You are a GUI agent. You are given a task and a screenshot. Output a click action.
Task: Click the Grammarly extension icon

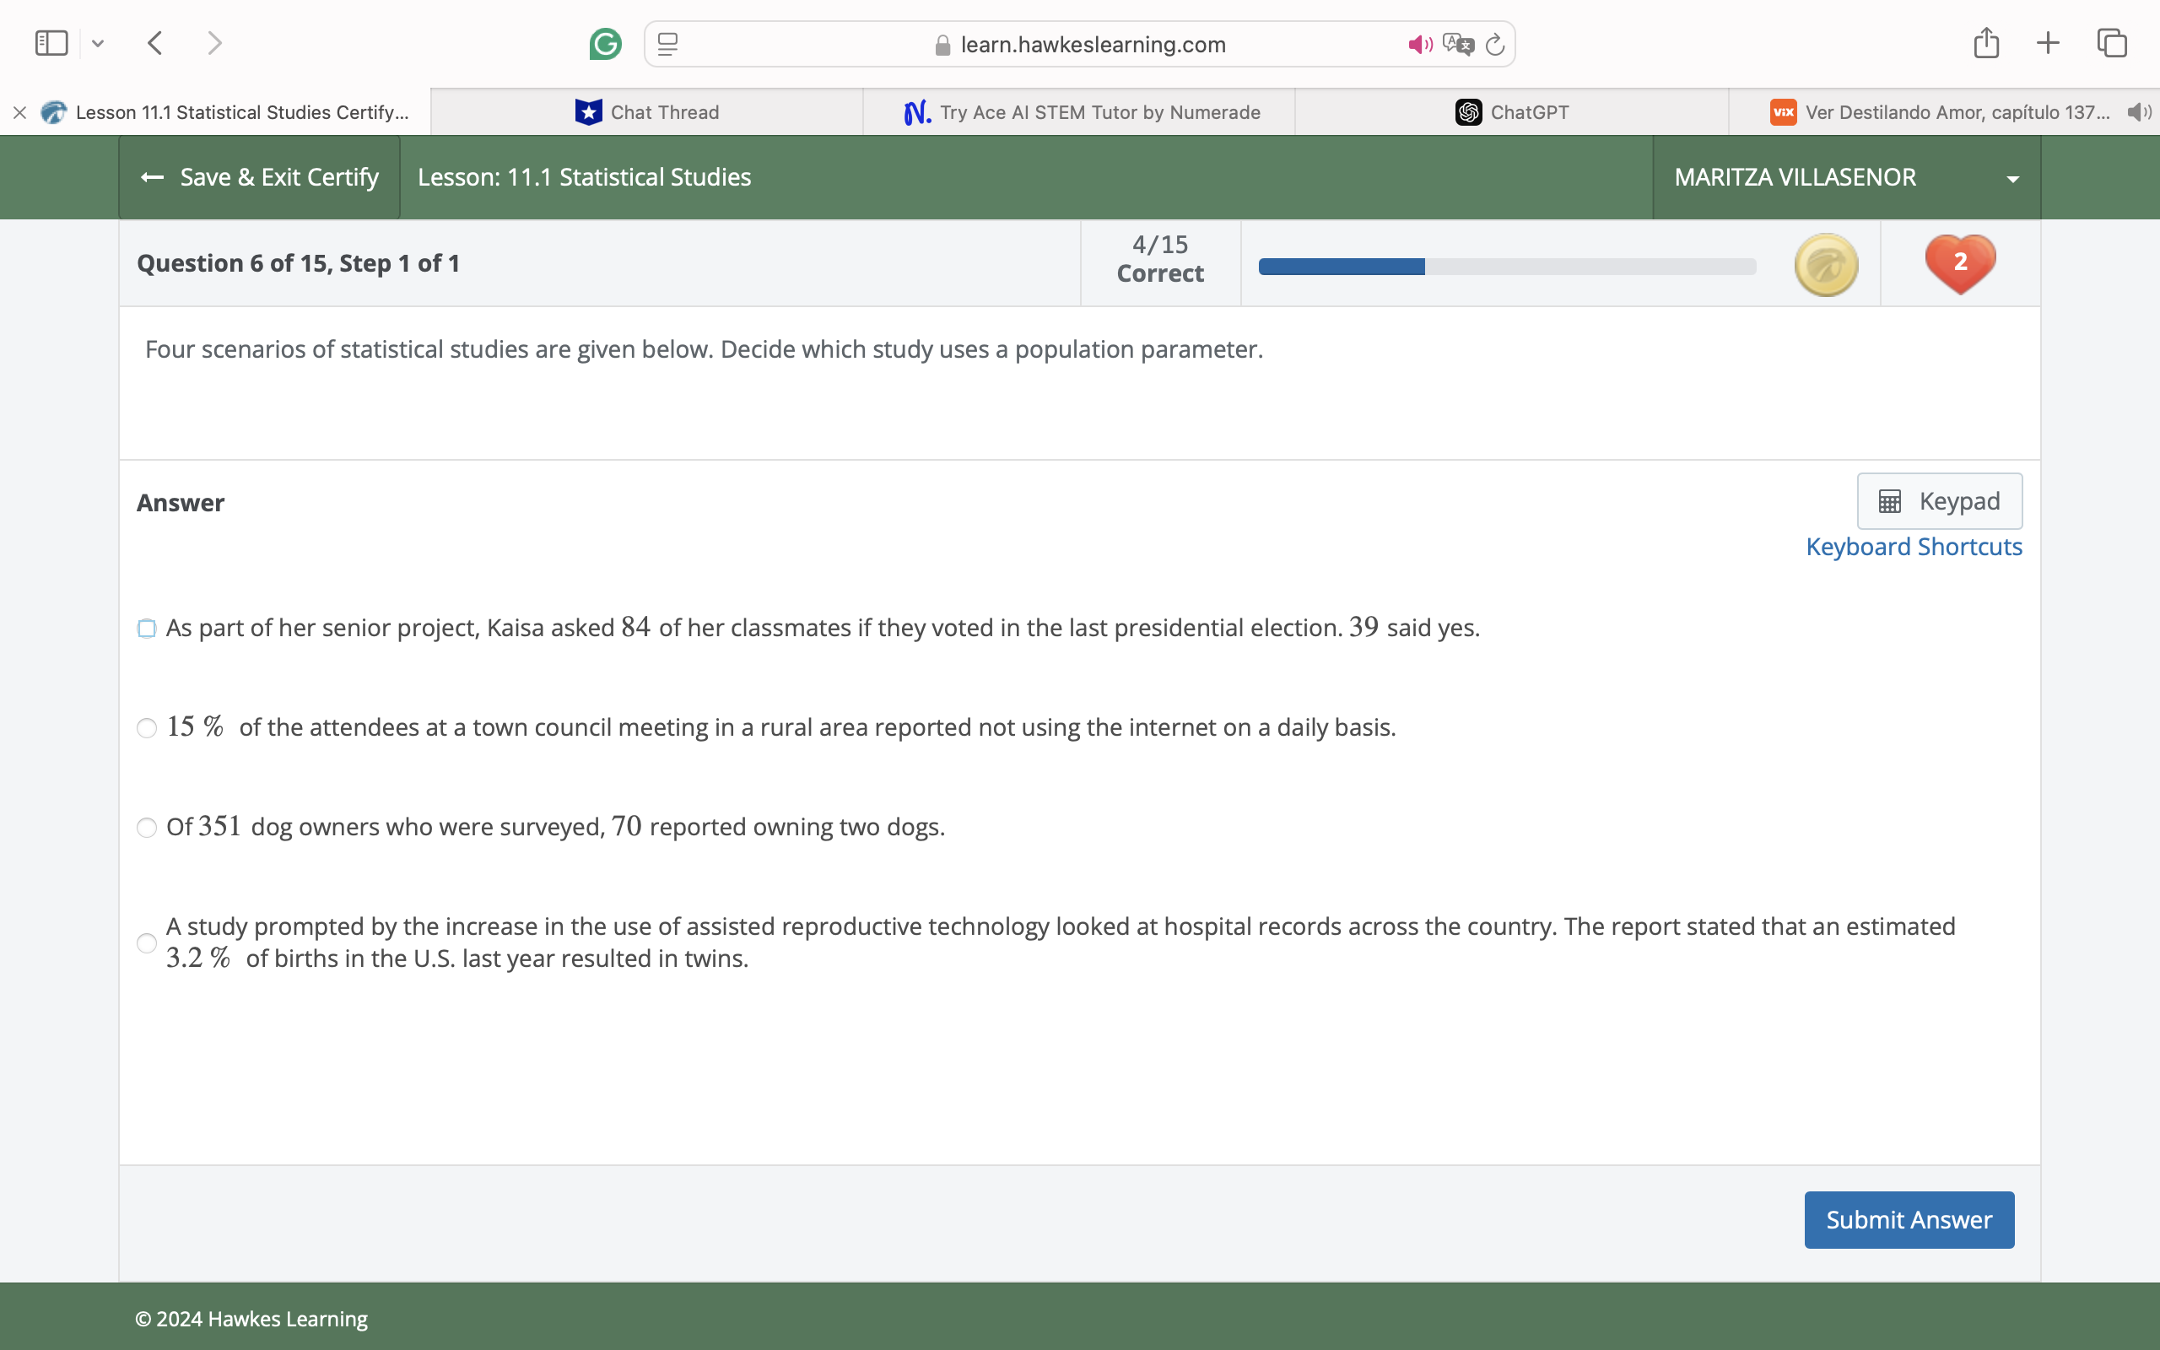605,44
